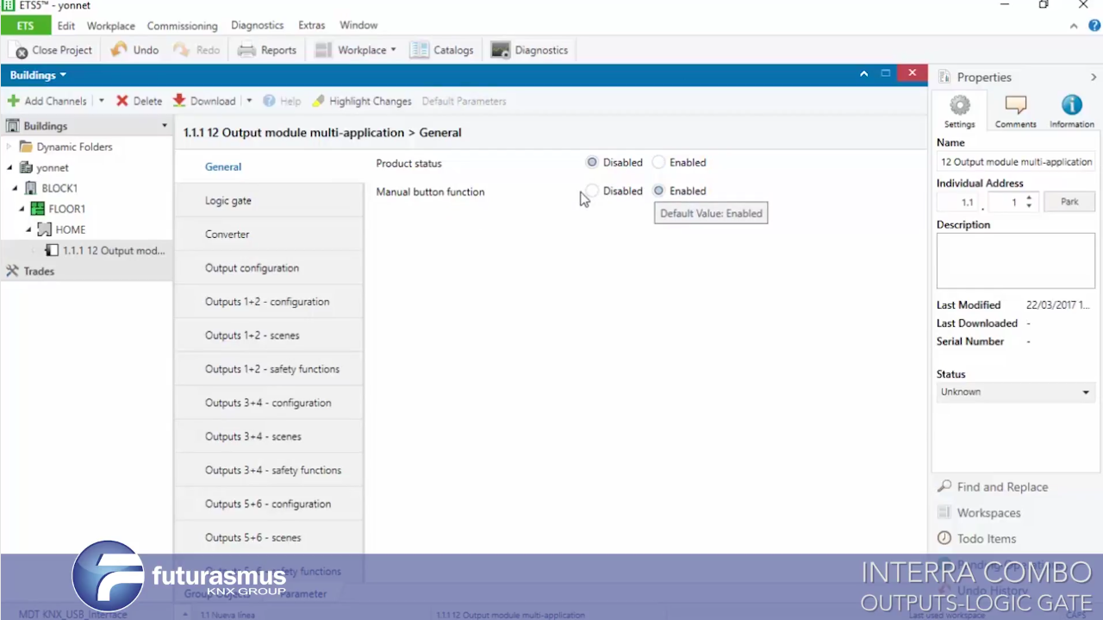Open the Catalogs icon in toolbar

click(420, 50)
